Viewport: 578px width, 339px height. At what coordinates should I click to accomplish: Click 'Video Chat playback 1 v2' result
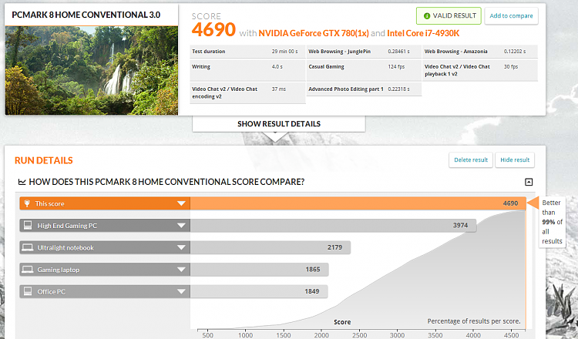point(480,70)
